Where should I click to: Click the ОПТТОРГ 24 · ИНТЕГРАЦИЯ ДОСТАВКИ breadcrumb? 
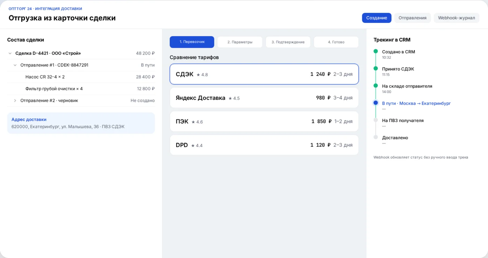pos(45,9)
